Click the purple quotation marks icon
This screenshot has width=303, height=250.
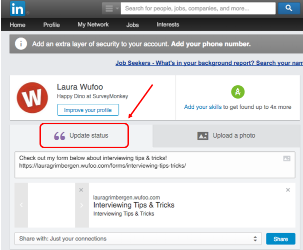(59, 136)
